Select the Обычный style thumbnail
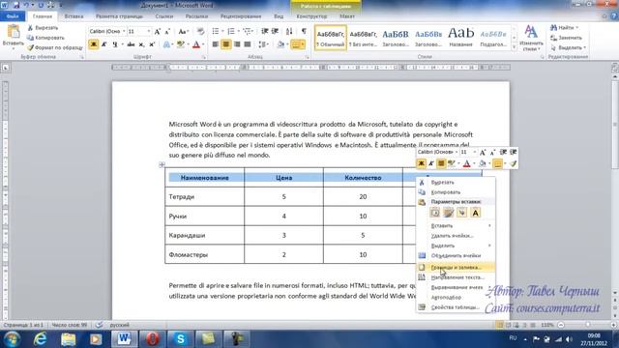This screenshot has height=348, width=619. 331,38
